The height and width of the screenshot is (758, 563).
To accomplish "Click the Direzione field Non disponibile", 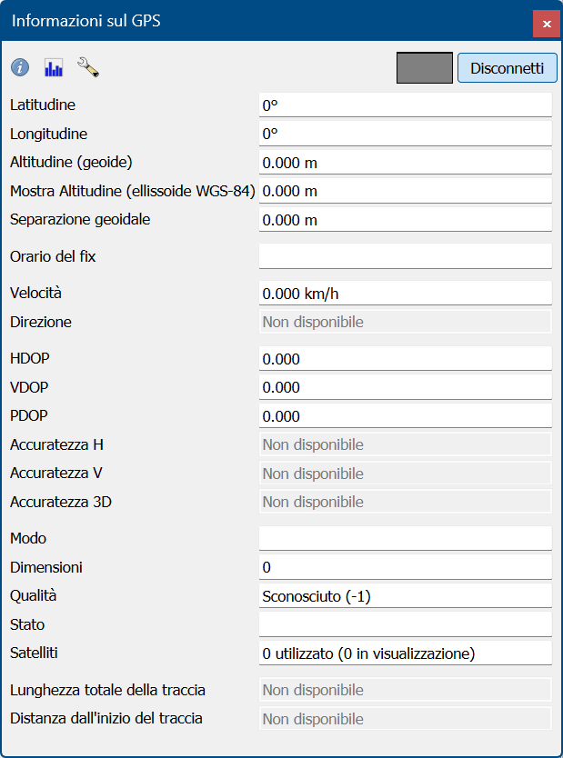I will (406, 322).
